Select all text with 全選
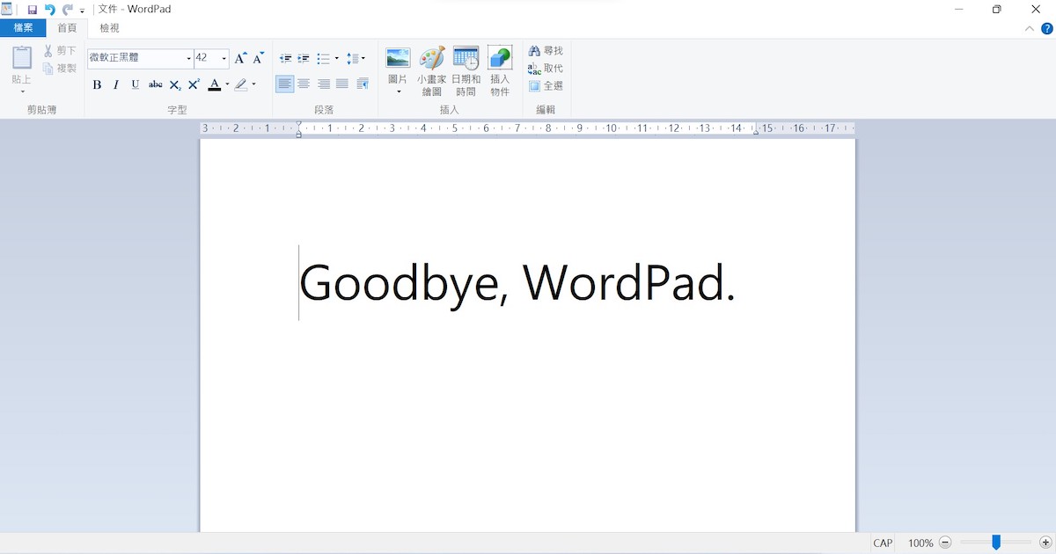The height and width of the screenshot is (554, 1056). pos(545,85)
